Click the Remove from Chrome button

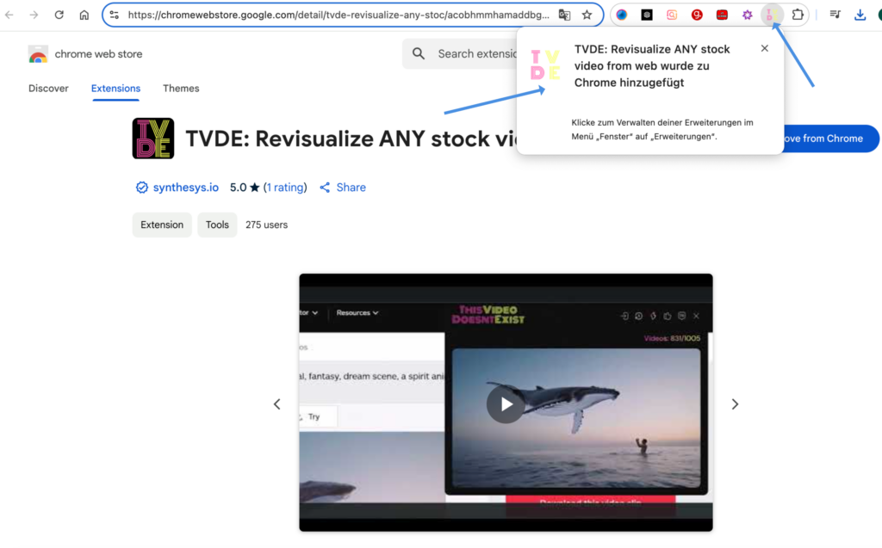coord(831,139)
